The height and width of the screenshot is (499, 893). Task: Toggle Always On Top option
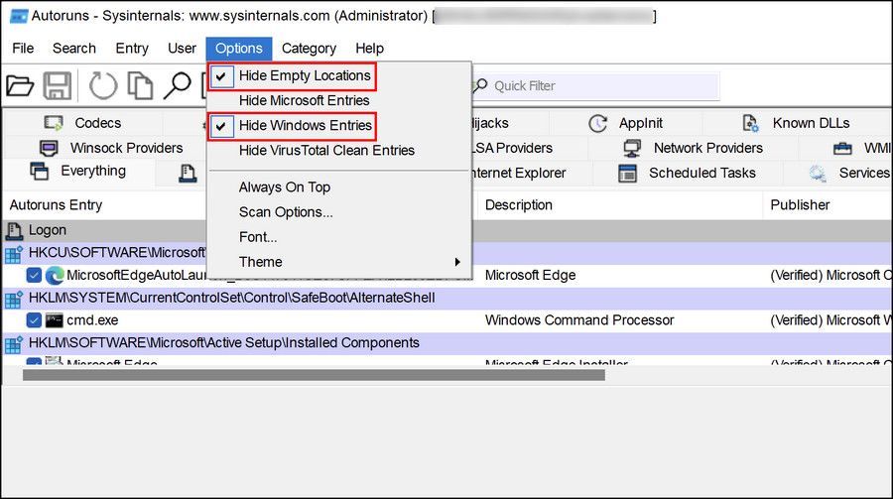[x=284, y=187]
